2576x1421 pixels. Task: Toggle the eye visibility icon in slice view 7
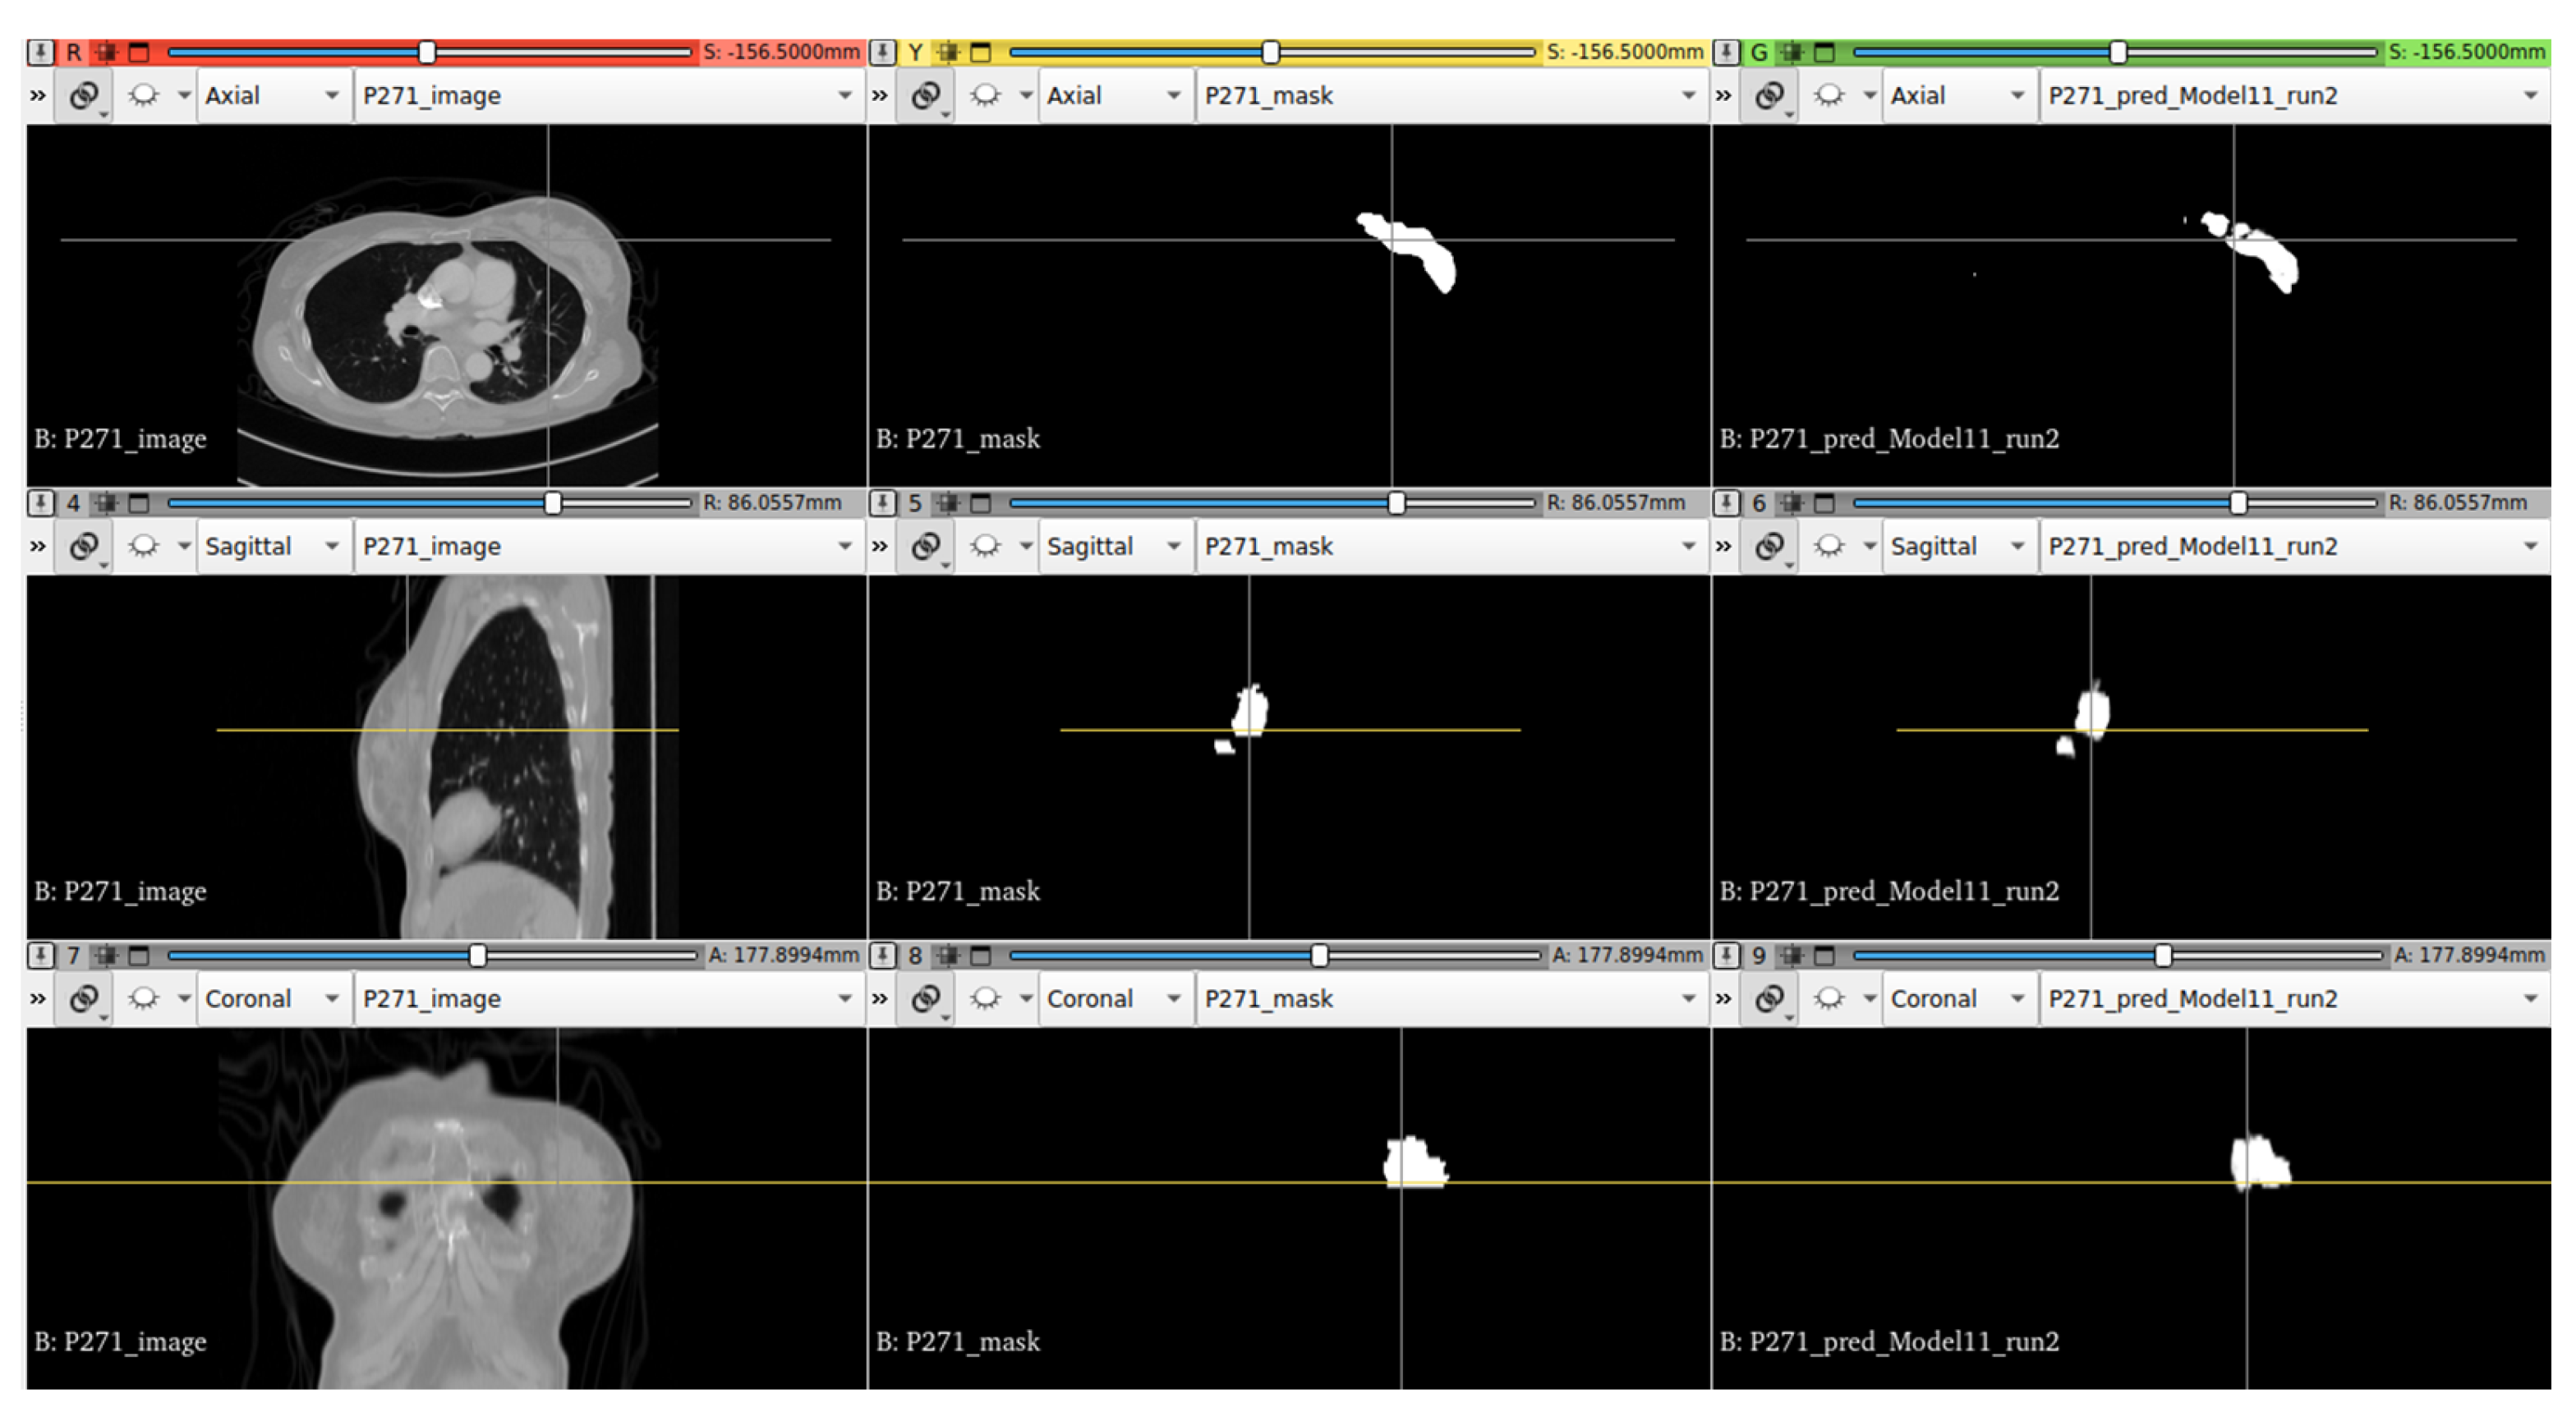[144, 998]
